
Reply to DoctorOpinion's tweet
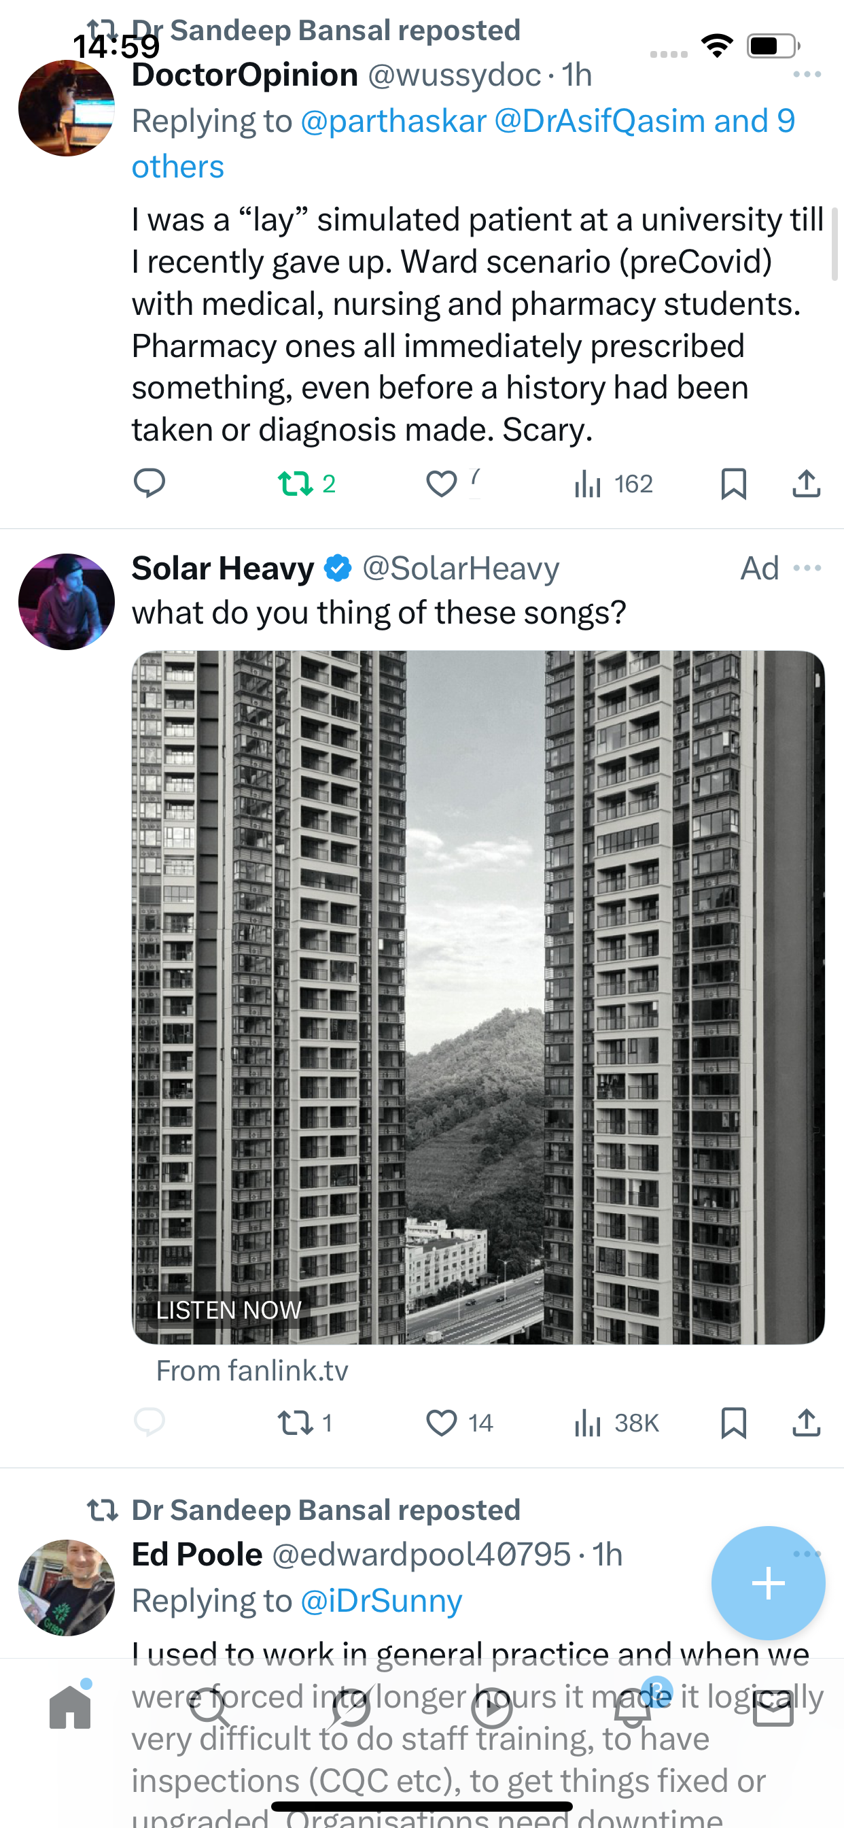(x=149, y=484)
